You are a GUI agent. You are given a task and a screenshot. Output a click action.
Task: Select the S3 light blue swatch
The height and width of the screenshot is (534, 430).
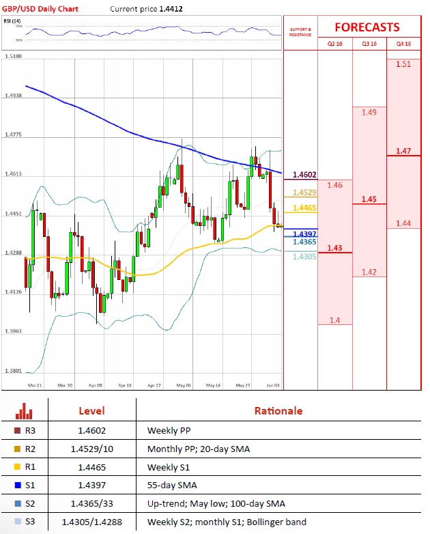coord(18,522)
